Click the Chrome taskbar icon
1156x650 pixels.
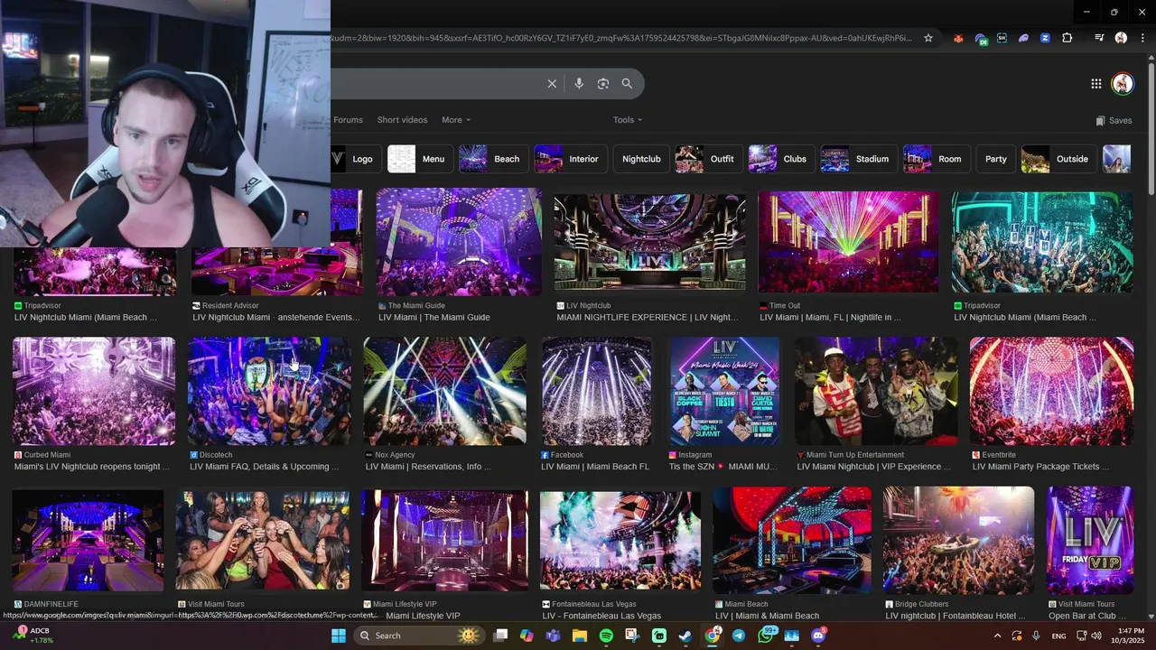[x=713, y=636]
